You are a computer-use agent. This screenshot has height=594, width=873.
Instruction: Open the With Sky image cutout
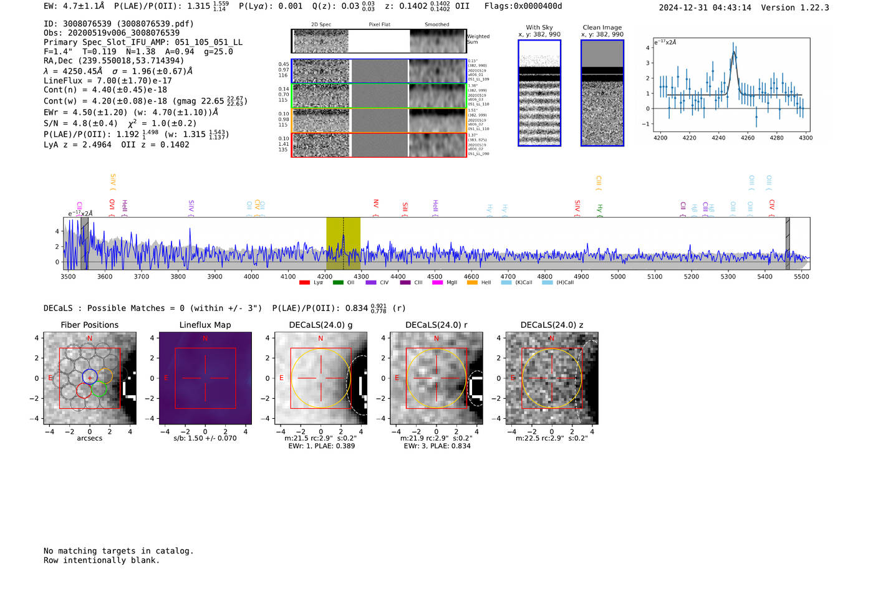tap(539, 93)
